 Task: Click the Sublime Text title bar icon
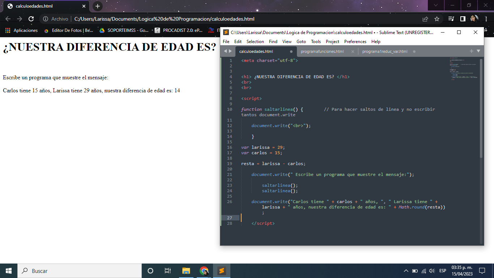(x=226, y=32)
